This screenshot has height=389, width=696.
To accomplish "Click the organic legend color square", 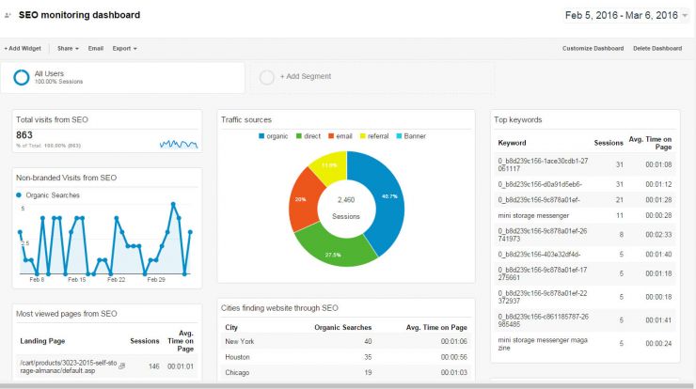I will (x=261, y=136).
